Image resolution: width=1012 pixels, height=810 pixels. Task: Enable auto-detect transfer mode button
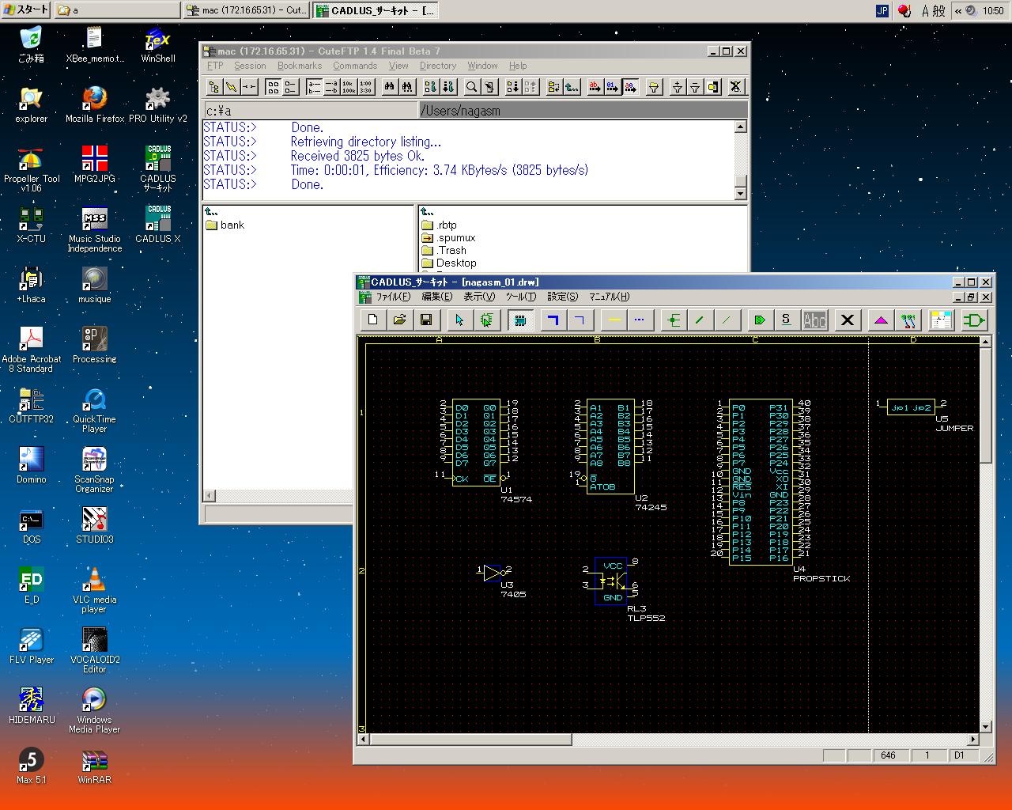coord(630,87)
